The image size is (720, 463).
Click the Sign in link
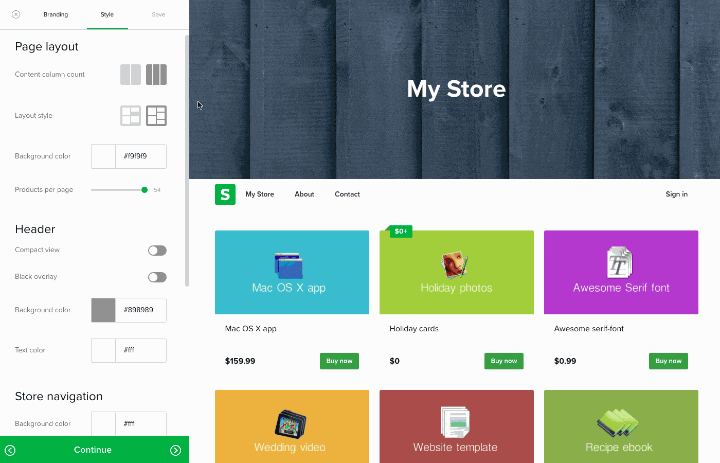coord(676,194)
